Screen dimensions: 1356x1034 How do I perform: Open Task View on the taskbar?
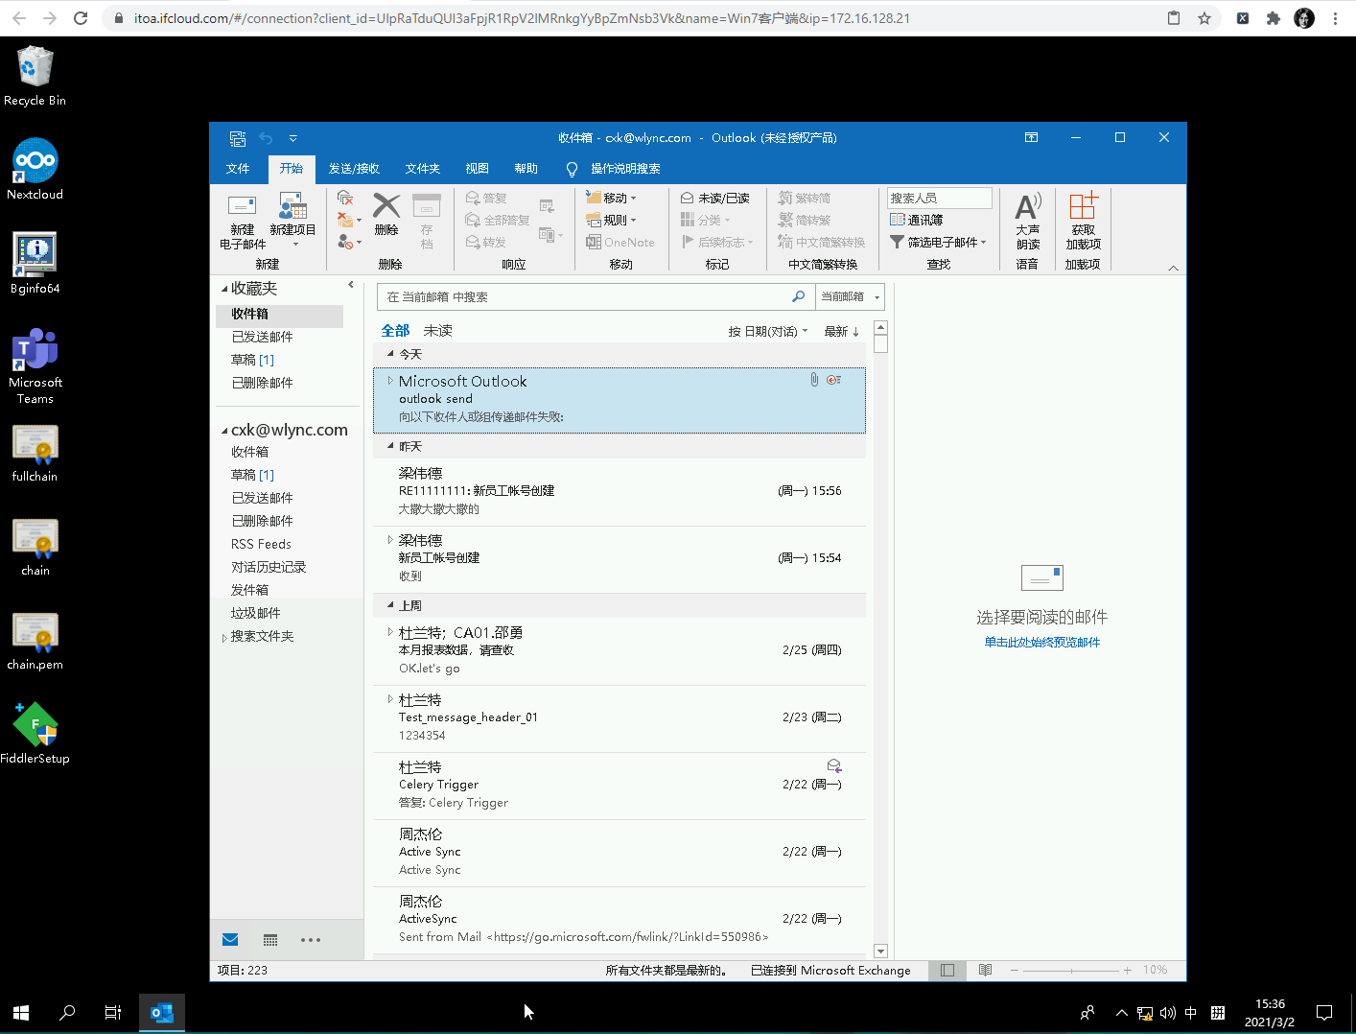tap(113, 1012)
